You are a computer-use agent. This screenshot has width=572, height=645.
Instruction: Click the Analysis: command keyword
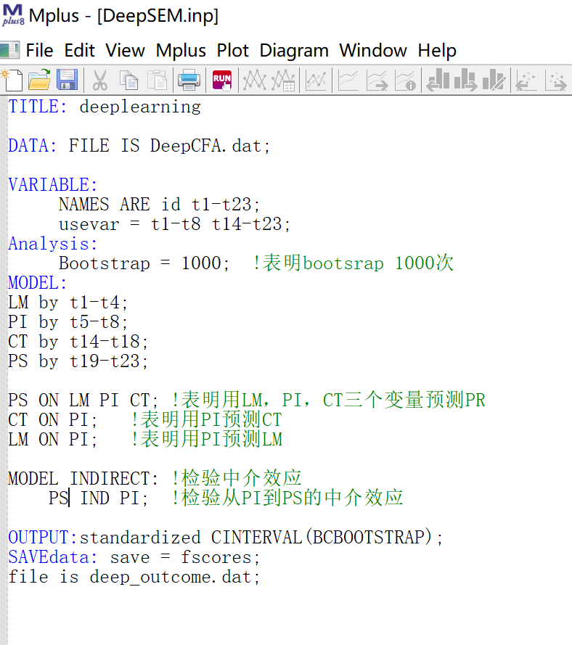click(x=53, y=244)
